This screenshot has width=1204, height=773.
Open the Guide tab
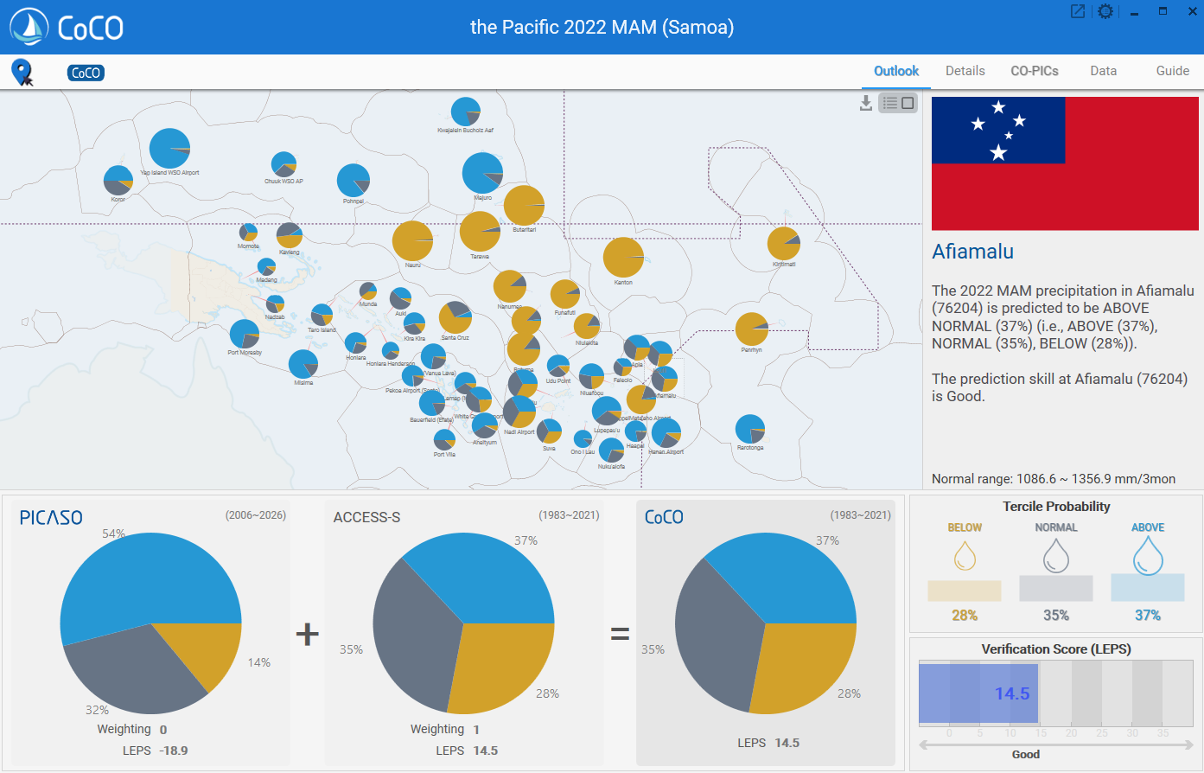(1172, 71)
